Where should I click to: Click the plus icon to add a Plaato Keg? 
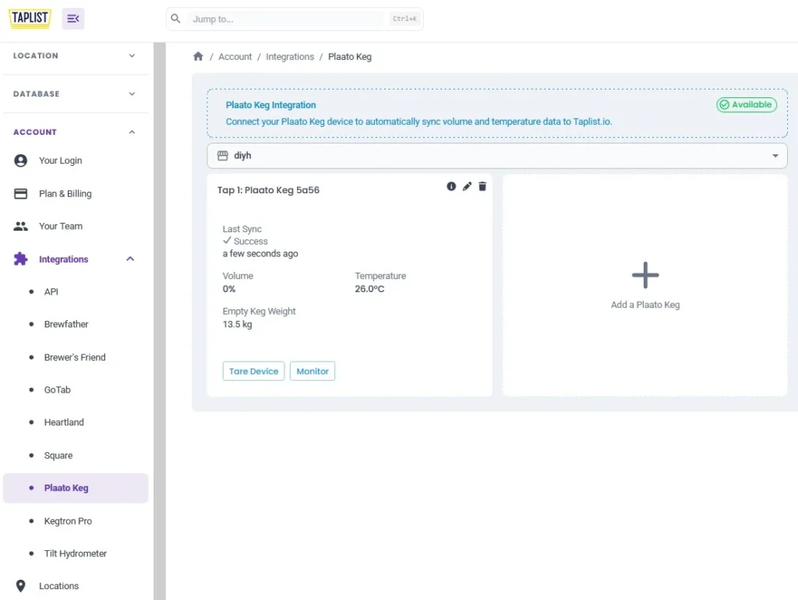(x=644, y=275)
